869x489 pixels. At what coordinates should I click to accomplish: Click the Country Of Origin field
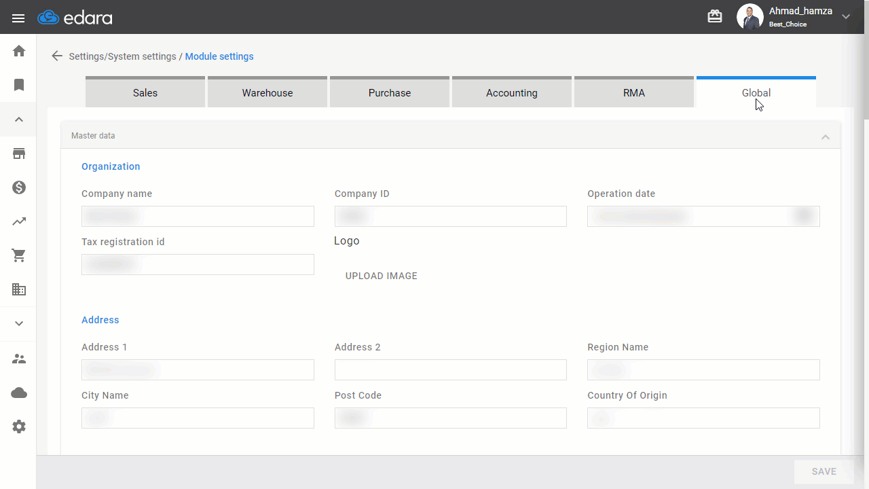pos(703,418)
